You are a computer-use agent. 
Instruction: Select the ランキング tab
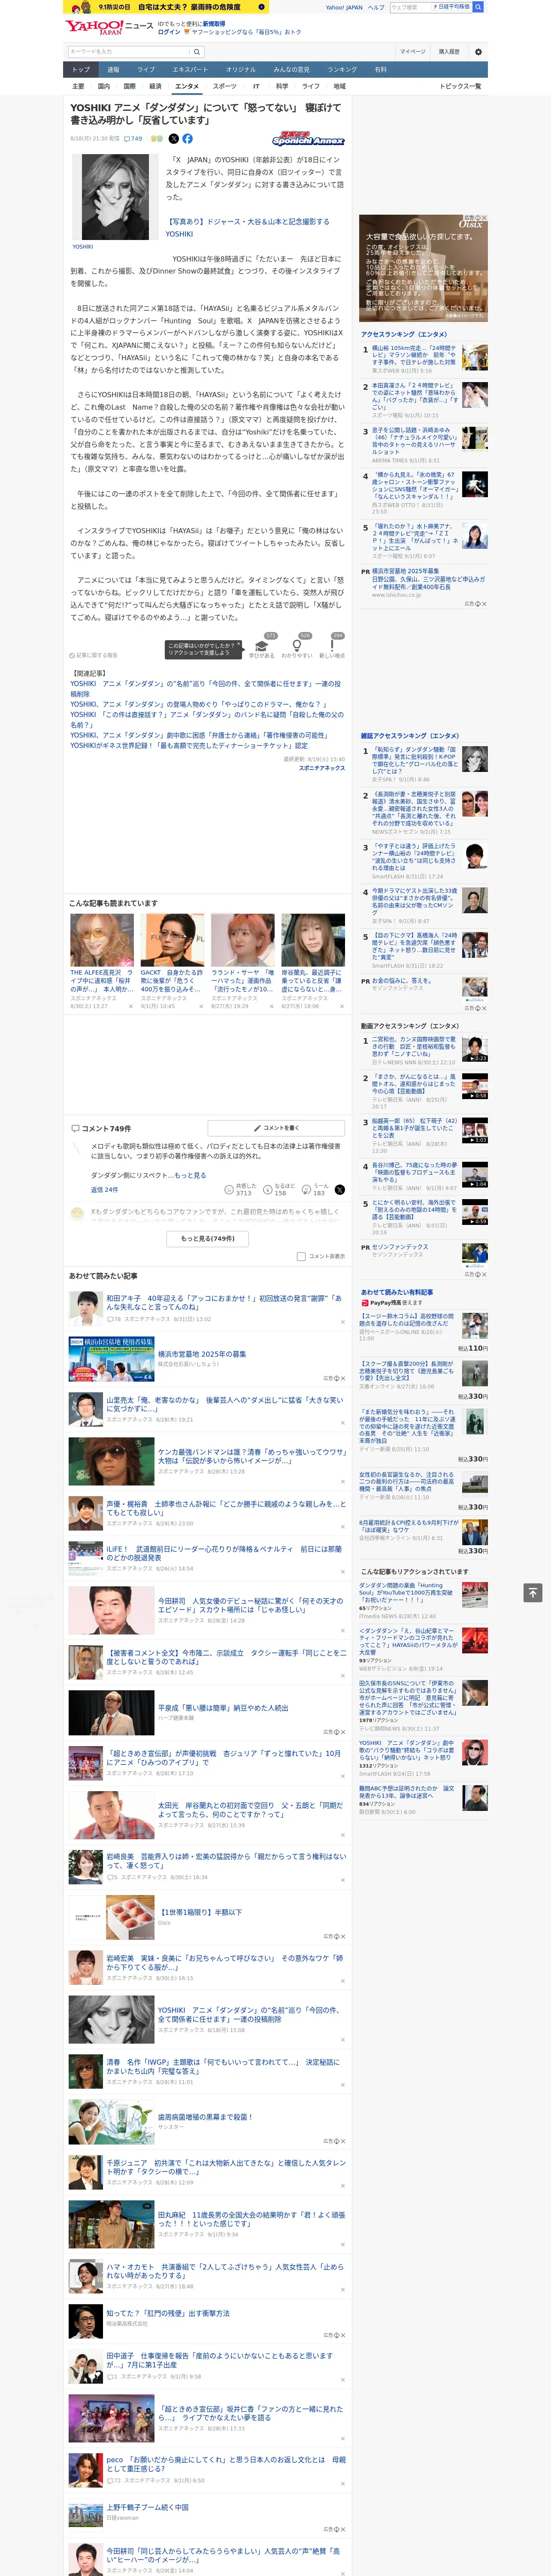point(342,69)
